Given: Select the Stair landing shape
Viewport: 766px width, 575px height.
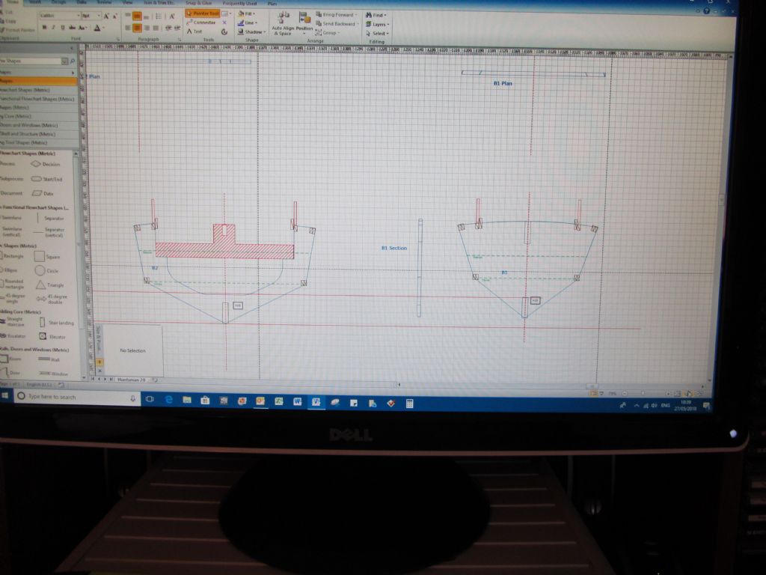Looking at the screenshot, I should pos(57,323).
